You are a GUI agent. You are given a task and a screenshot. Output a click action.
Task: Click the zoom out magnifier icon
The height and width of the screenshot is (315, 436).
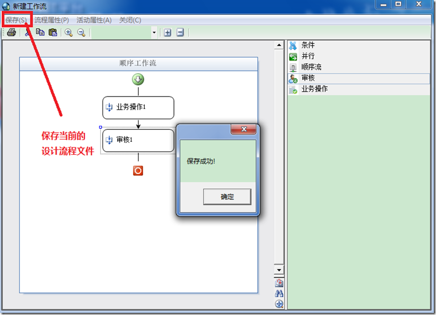[81, 32]
